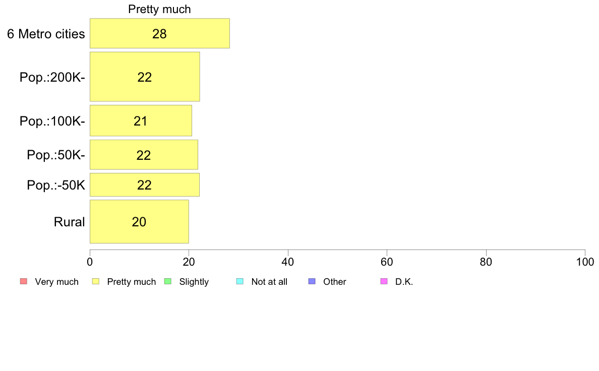The width and height of the screenshot is (599, 371).
Task: Select the Pop.:50K- bar
Action: pyautogui.click(x=144, y=155)
